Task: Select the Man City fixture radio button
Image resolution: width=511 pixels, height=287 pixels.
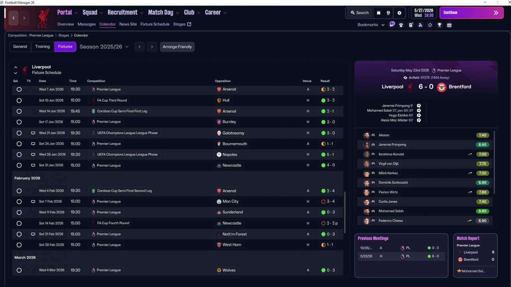Action: (x=19, y=202)
